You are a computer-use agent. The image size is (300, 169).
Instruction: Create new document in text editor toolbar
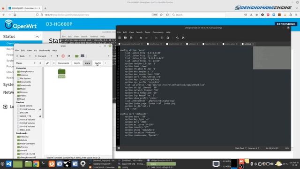[120, 38]
